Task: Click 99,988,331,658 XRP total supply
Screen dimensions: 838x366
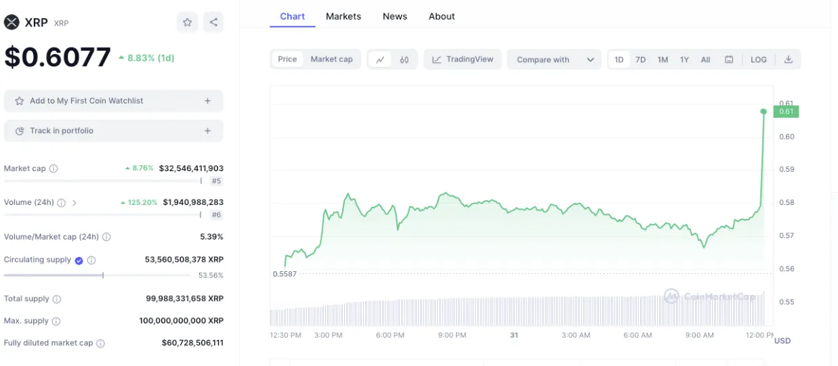Action: coord(184,299)
